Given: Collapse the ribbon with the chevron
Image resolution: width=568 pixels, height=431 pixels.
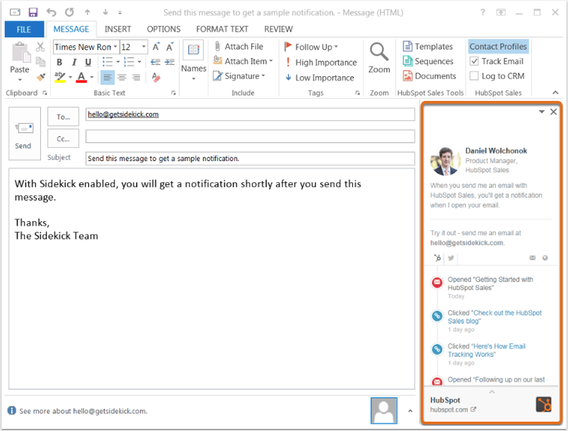Looking at the screenshot, I should [x=555, y=93].
